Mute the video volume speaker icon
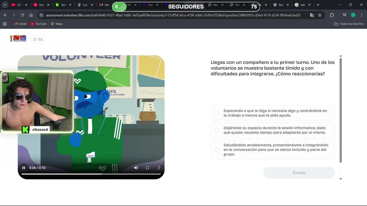Screen dimensions: 367x206 (136, 168)
